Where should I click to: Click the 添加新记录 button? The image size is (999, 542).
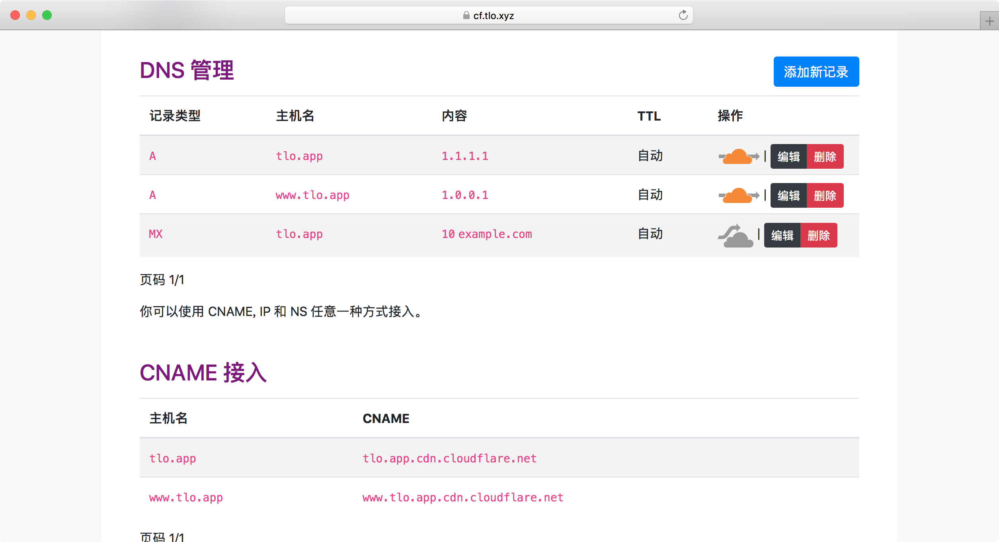(816, 72)
